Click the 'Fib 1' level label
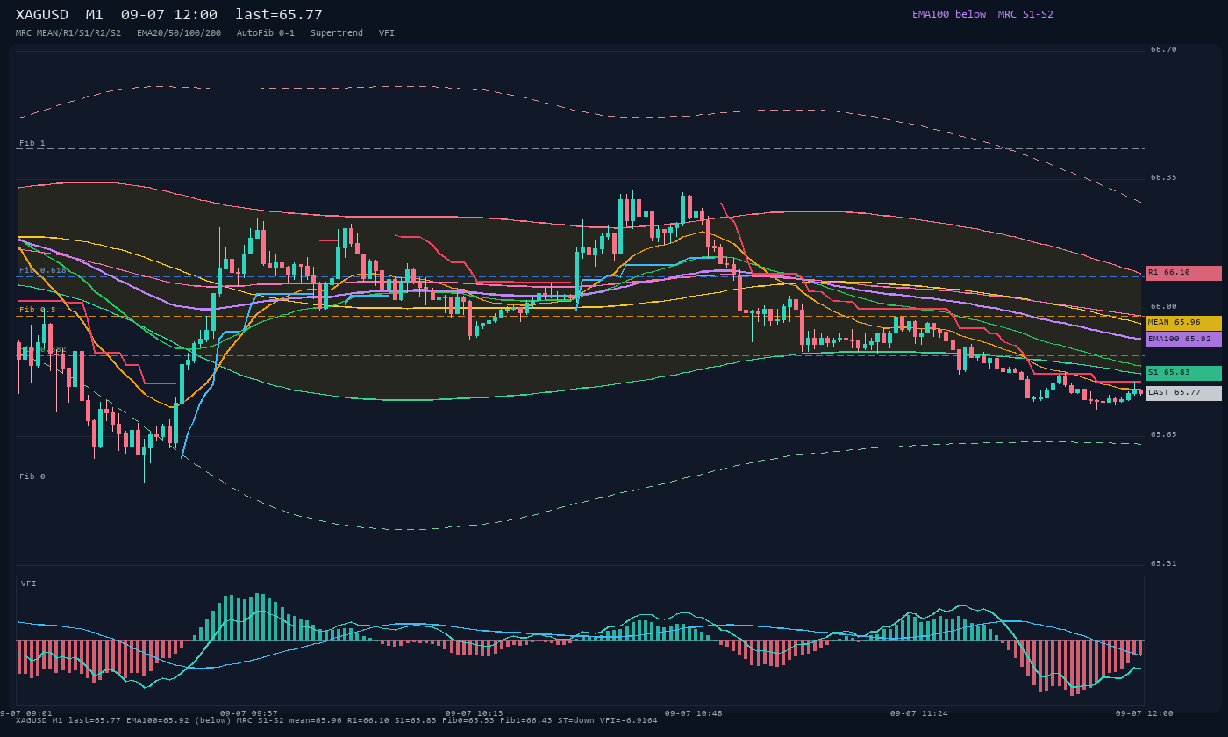 32,143
